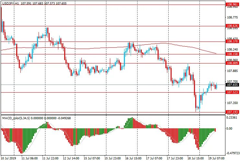Click the 15 Jul 23:00 time label
240x162 pixels.
[x=113, y=158]
